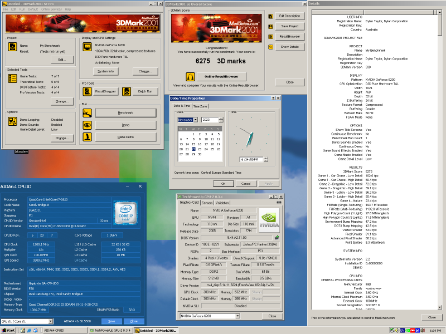Click the Show Details button
446x334 pixels.
[x=290, y=47]
